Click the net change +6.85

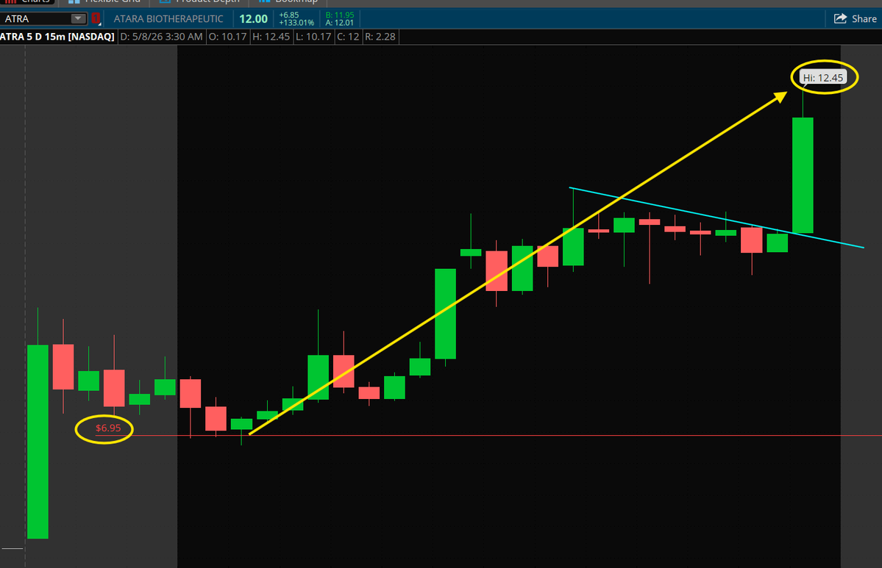click(288, 15)
